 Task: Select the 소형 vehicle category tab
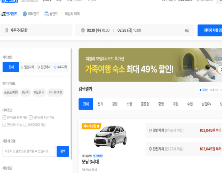pos(129,104)
